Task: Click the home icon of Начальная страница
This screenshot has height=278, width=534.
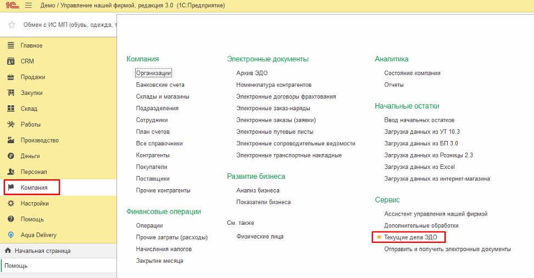Action: [8, 251]
